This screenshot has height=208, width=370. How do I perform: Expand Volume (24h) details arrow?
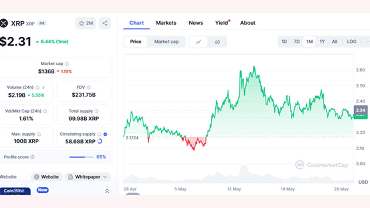coord(43,88)
